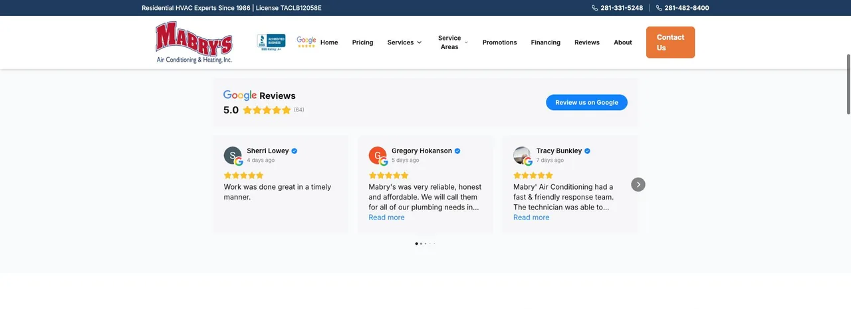Advance reviews carousel with the next arrow

point(638,184)
